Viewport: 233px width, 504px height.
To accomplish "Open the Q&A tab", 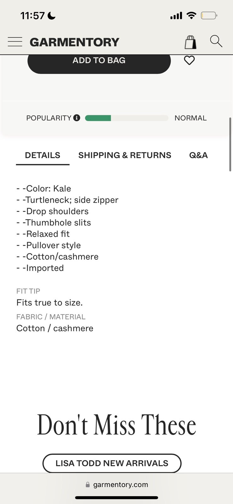I will [198, 155].
